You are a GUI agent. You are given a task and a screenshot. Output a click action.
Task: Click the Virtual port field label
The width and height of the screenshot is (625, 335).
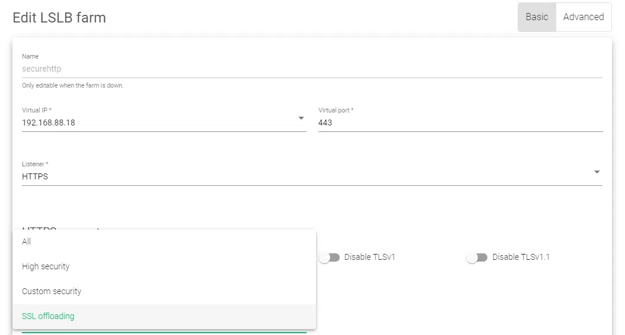336,110
